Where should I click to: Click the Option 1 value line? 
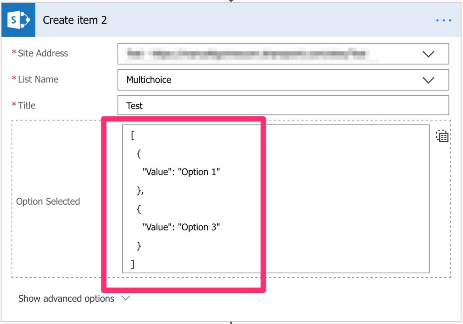181,171
